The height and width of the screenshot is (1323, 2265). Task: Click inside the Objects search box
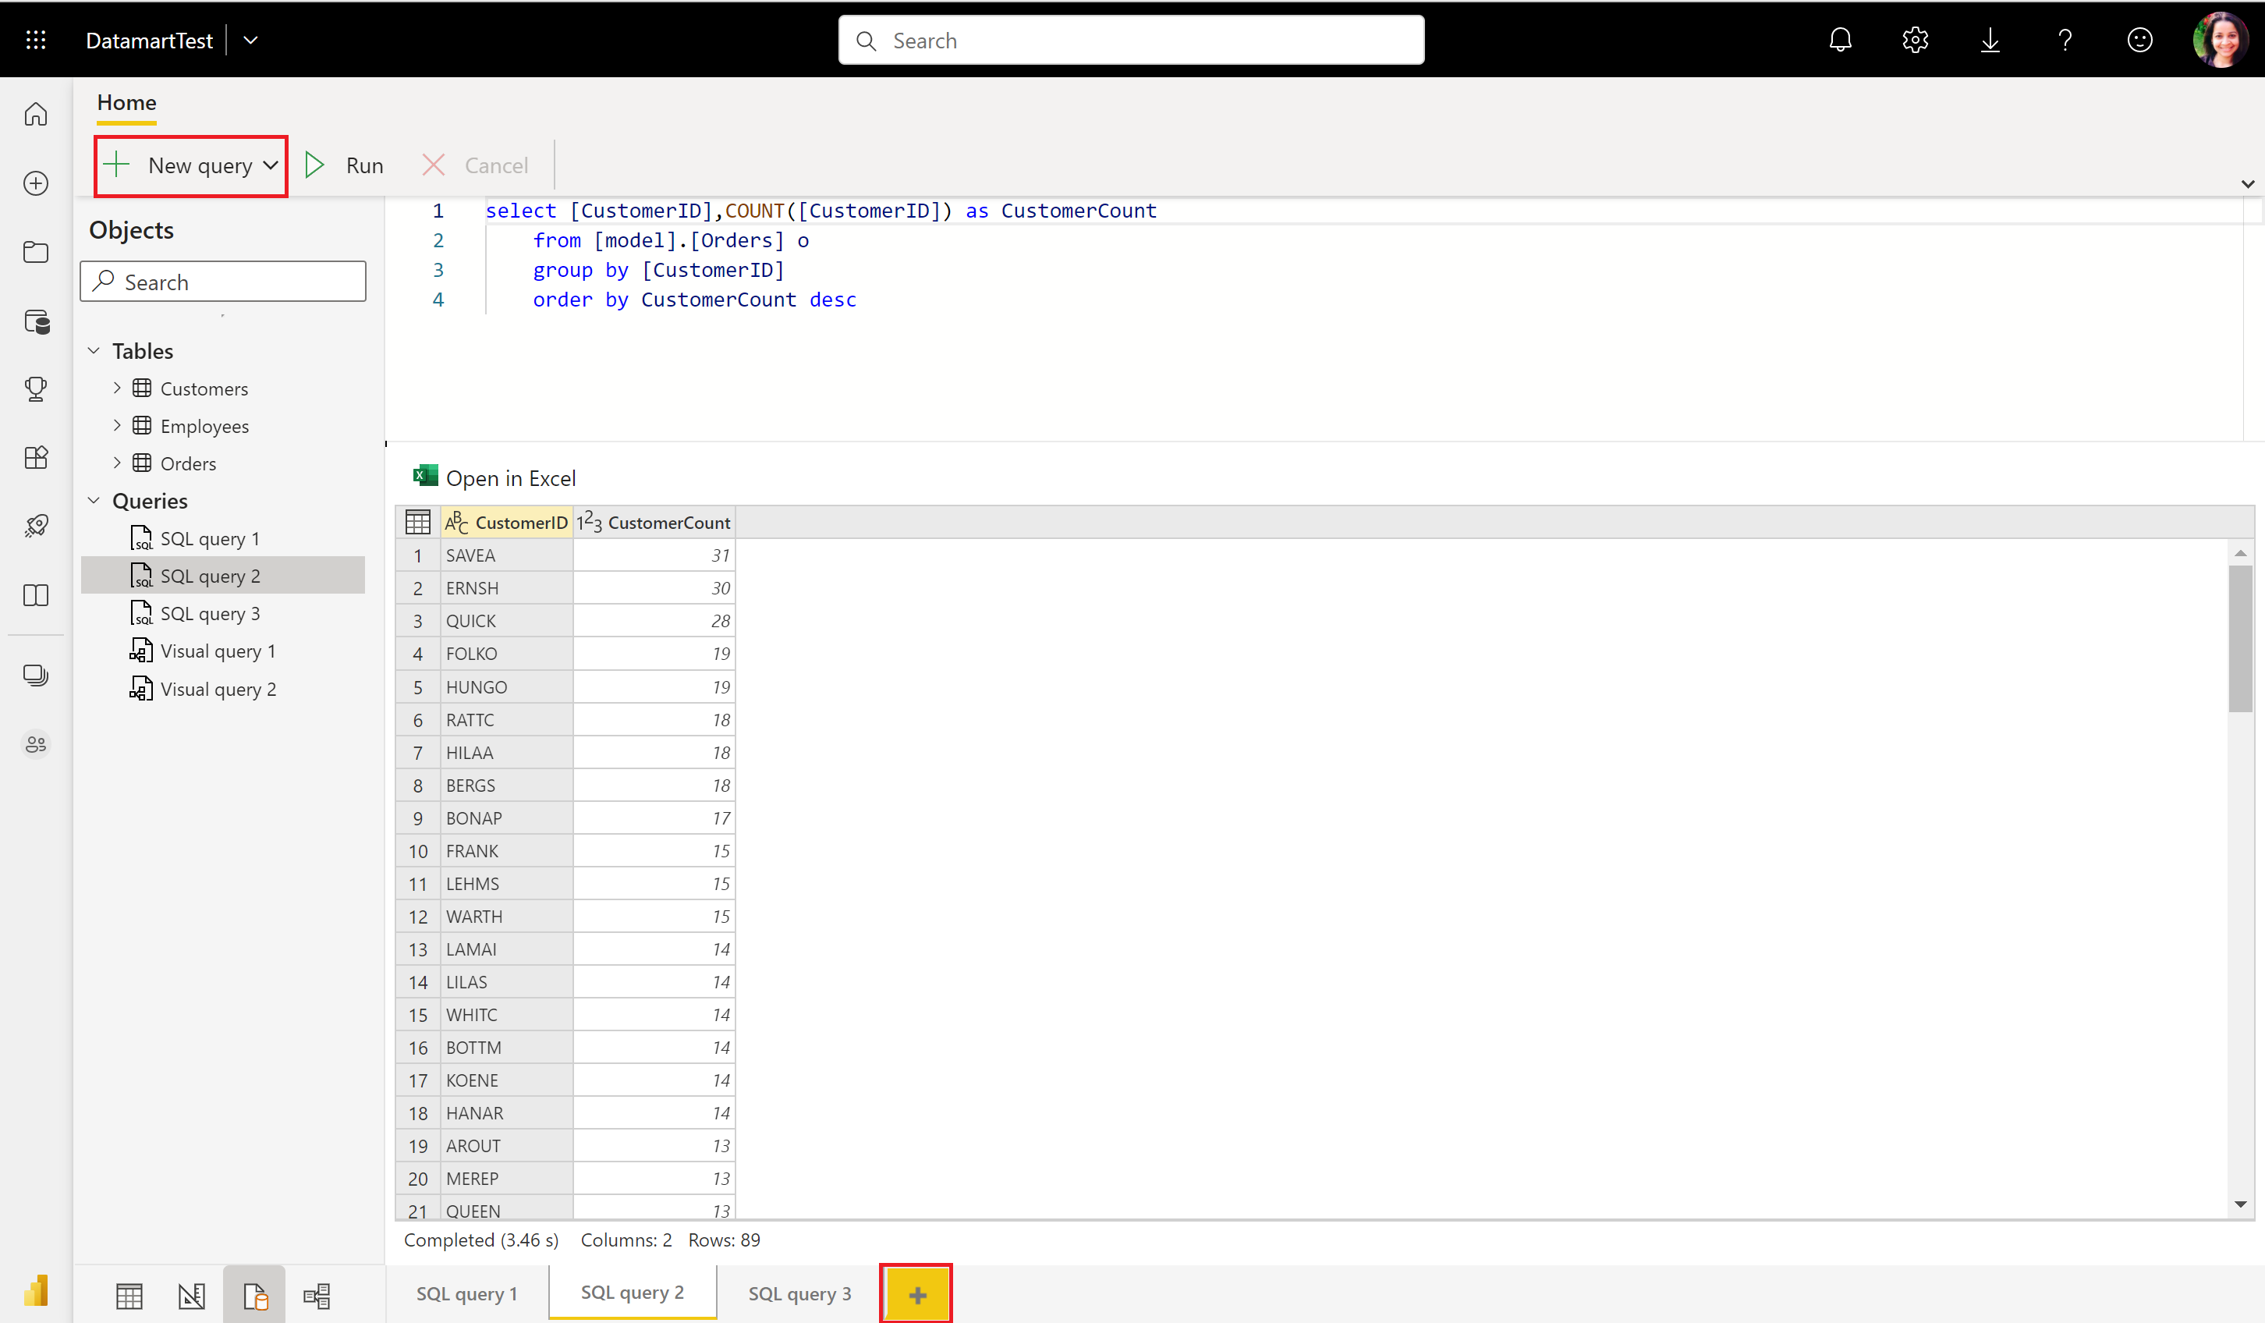(223, 280)
